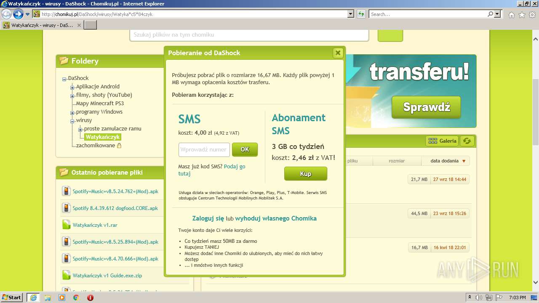Click Internet Explorer taskbar icon

(x=33, y=298)
